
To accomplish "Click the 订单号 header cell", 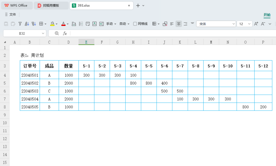I will [30, 66].
